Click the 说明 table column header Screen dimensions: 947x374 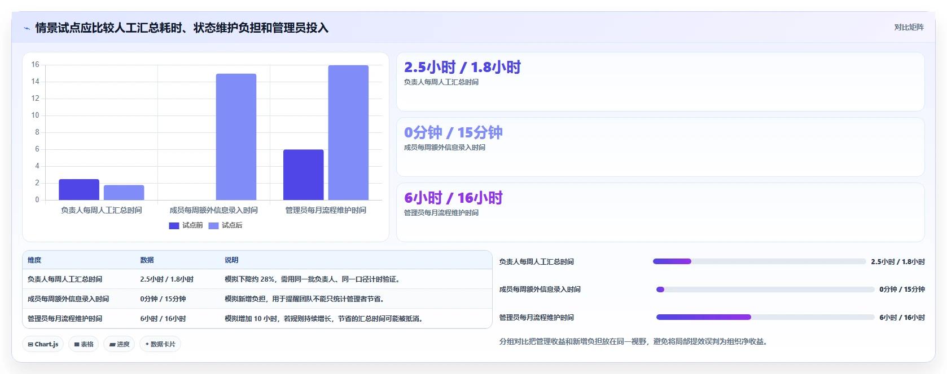point(231,260)
